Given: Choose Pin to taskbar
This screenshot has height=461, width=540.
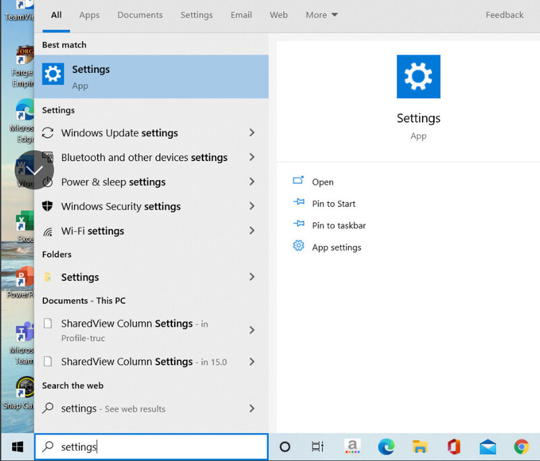Looking at the screenshot, I should click(x=339, y=226).
